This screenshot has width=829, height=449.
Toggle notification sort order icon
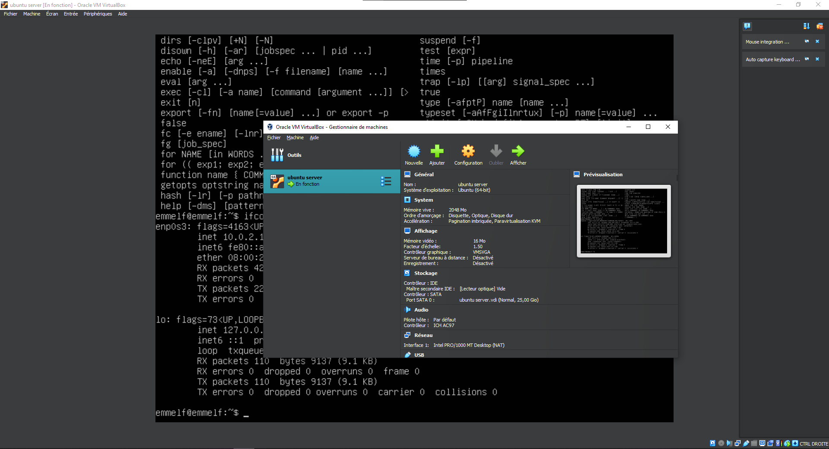(x=806, y=26)
